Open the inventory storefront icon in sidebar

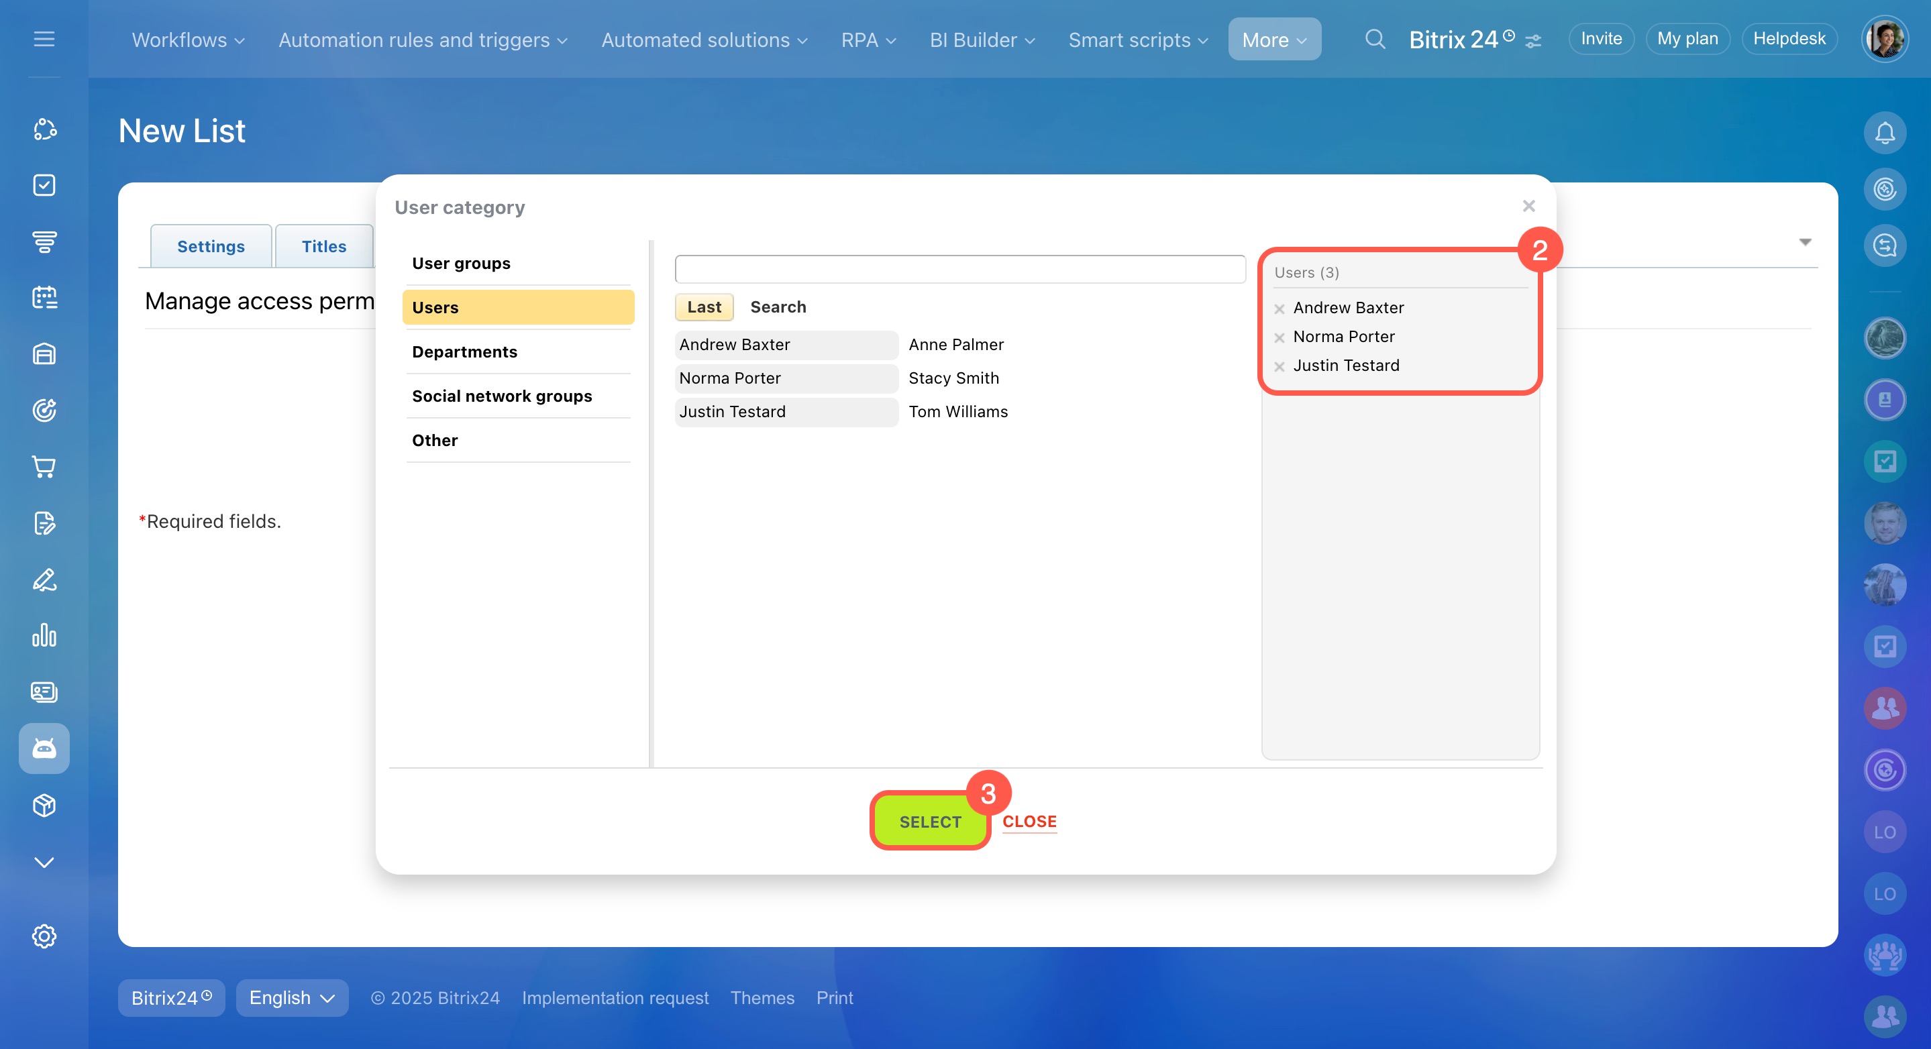44,353
